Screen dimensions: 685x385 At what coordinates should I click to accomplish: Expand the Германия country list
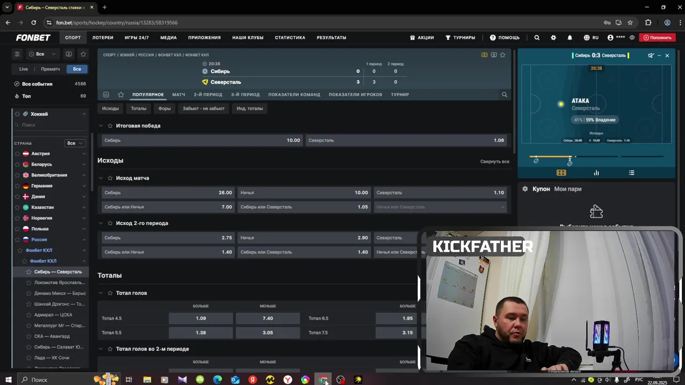click(84, 186)
